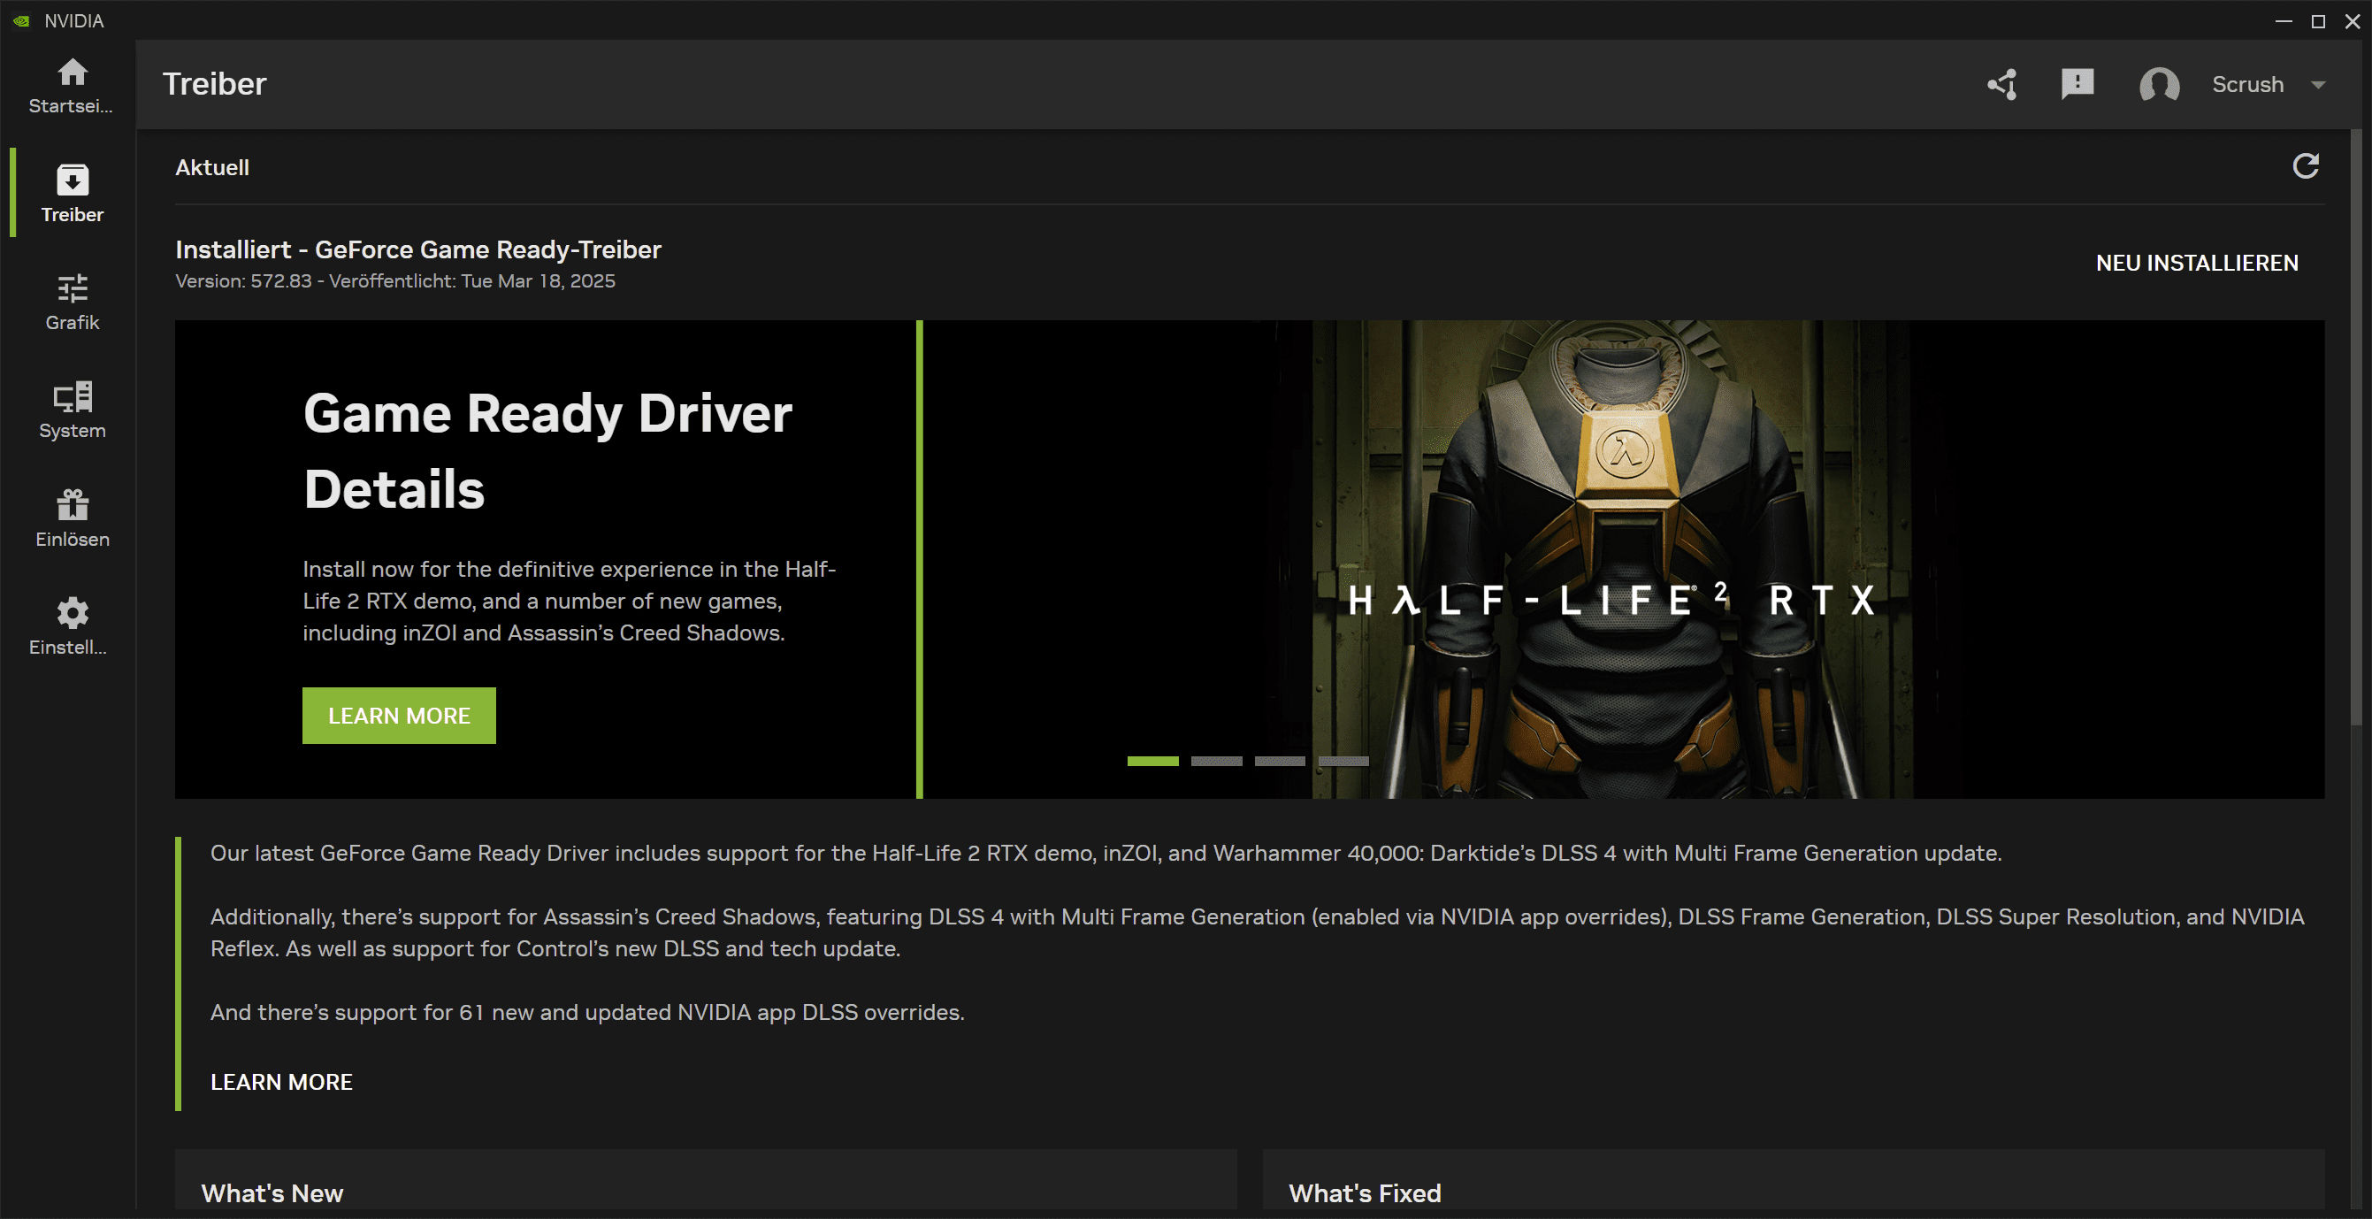Click LEARN MORE link below description
2372x1219 pixels.
click(281, 1082)
